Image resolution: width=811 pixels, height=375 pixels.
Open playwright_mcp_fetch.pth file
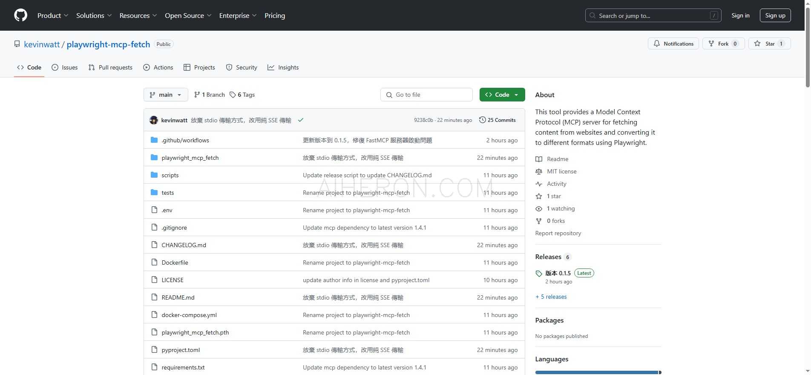point(195,332)
